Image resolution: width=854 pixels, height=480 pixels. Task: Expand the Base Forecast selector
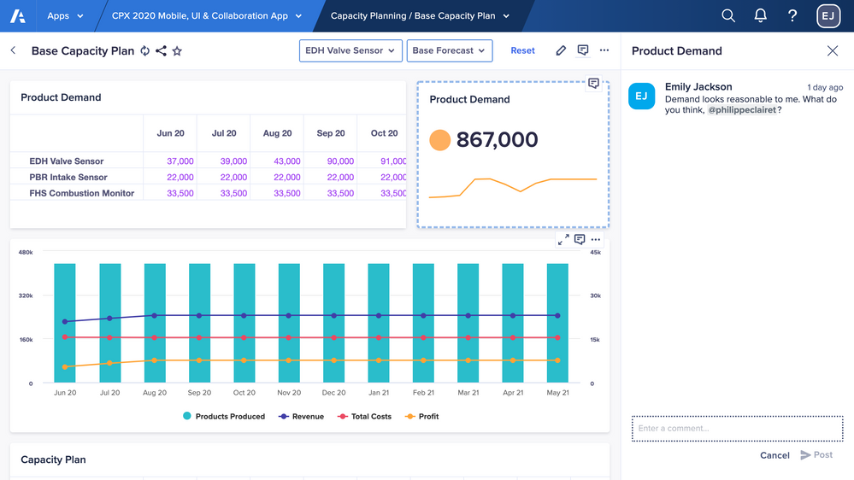pos(449,50)
